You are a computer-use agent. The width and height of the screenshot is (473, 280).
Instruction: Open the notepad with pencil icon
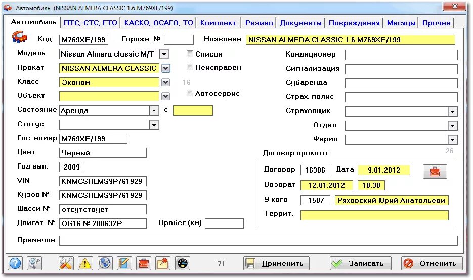pyautogui.click(x=124, y=263)
